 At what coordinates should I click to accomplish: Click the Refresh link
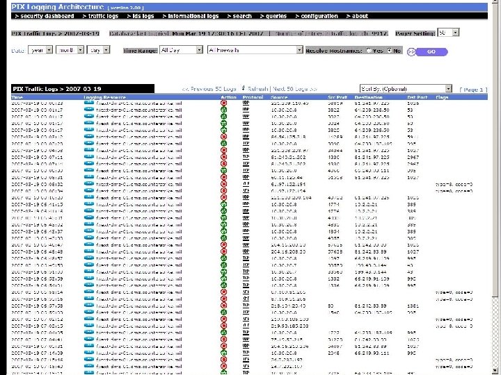point(257,89)
